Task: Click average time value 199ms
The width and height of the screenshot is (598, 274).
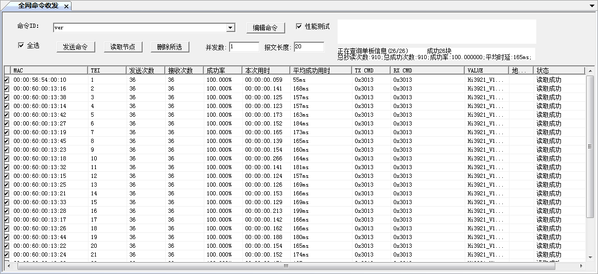Action: 301,211
